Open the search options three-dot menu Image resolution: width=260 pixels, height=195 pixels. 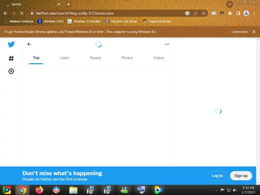167,44
